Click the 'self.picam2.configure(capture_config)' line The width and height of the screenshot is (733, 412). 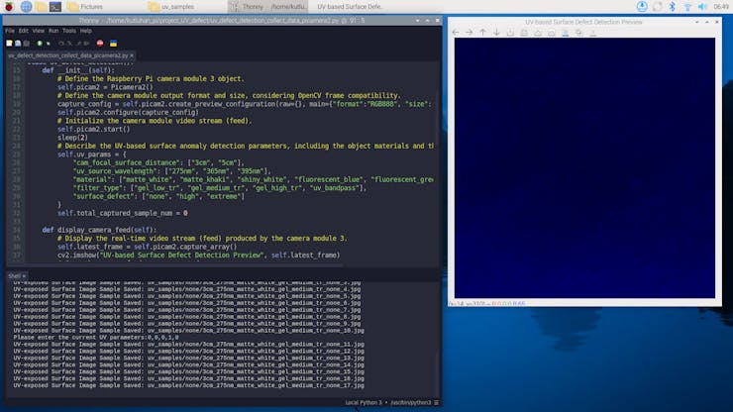tap(128, 112)
